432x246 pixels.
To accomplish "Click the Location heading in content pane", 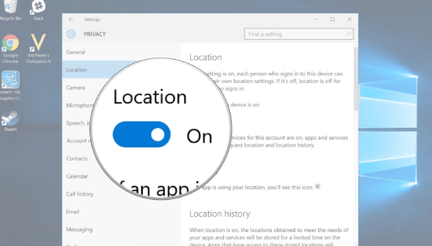I will pyautogui.click(x=205, y=57).
